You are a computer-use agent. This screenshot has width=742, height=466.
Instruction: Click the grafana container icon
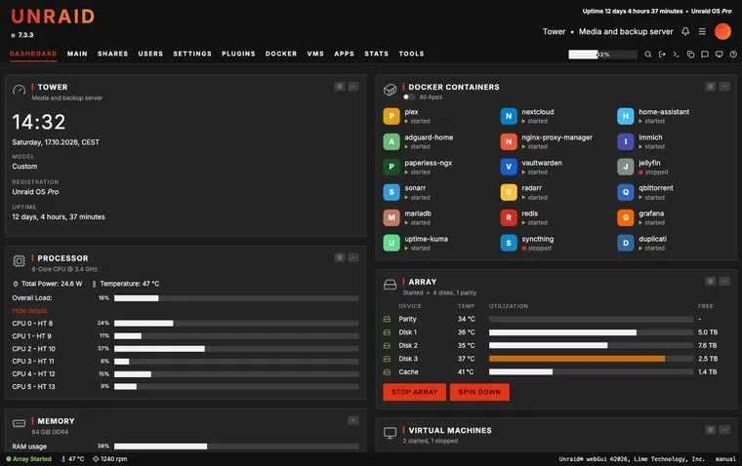tap(626, 217)
